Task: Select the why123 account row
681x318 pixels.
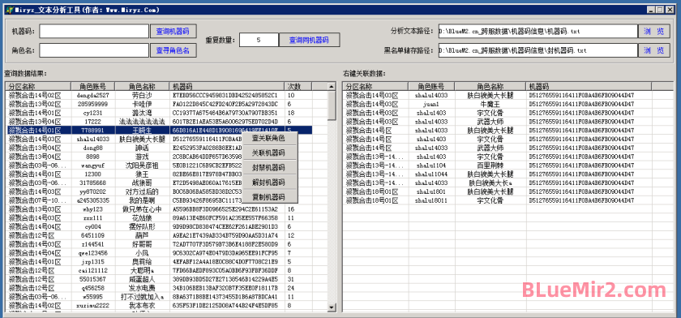Action: tap(159, 209)
